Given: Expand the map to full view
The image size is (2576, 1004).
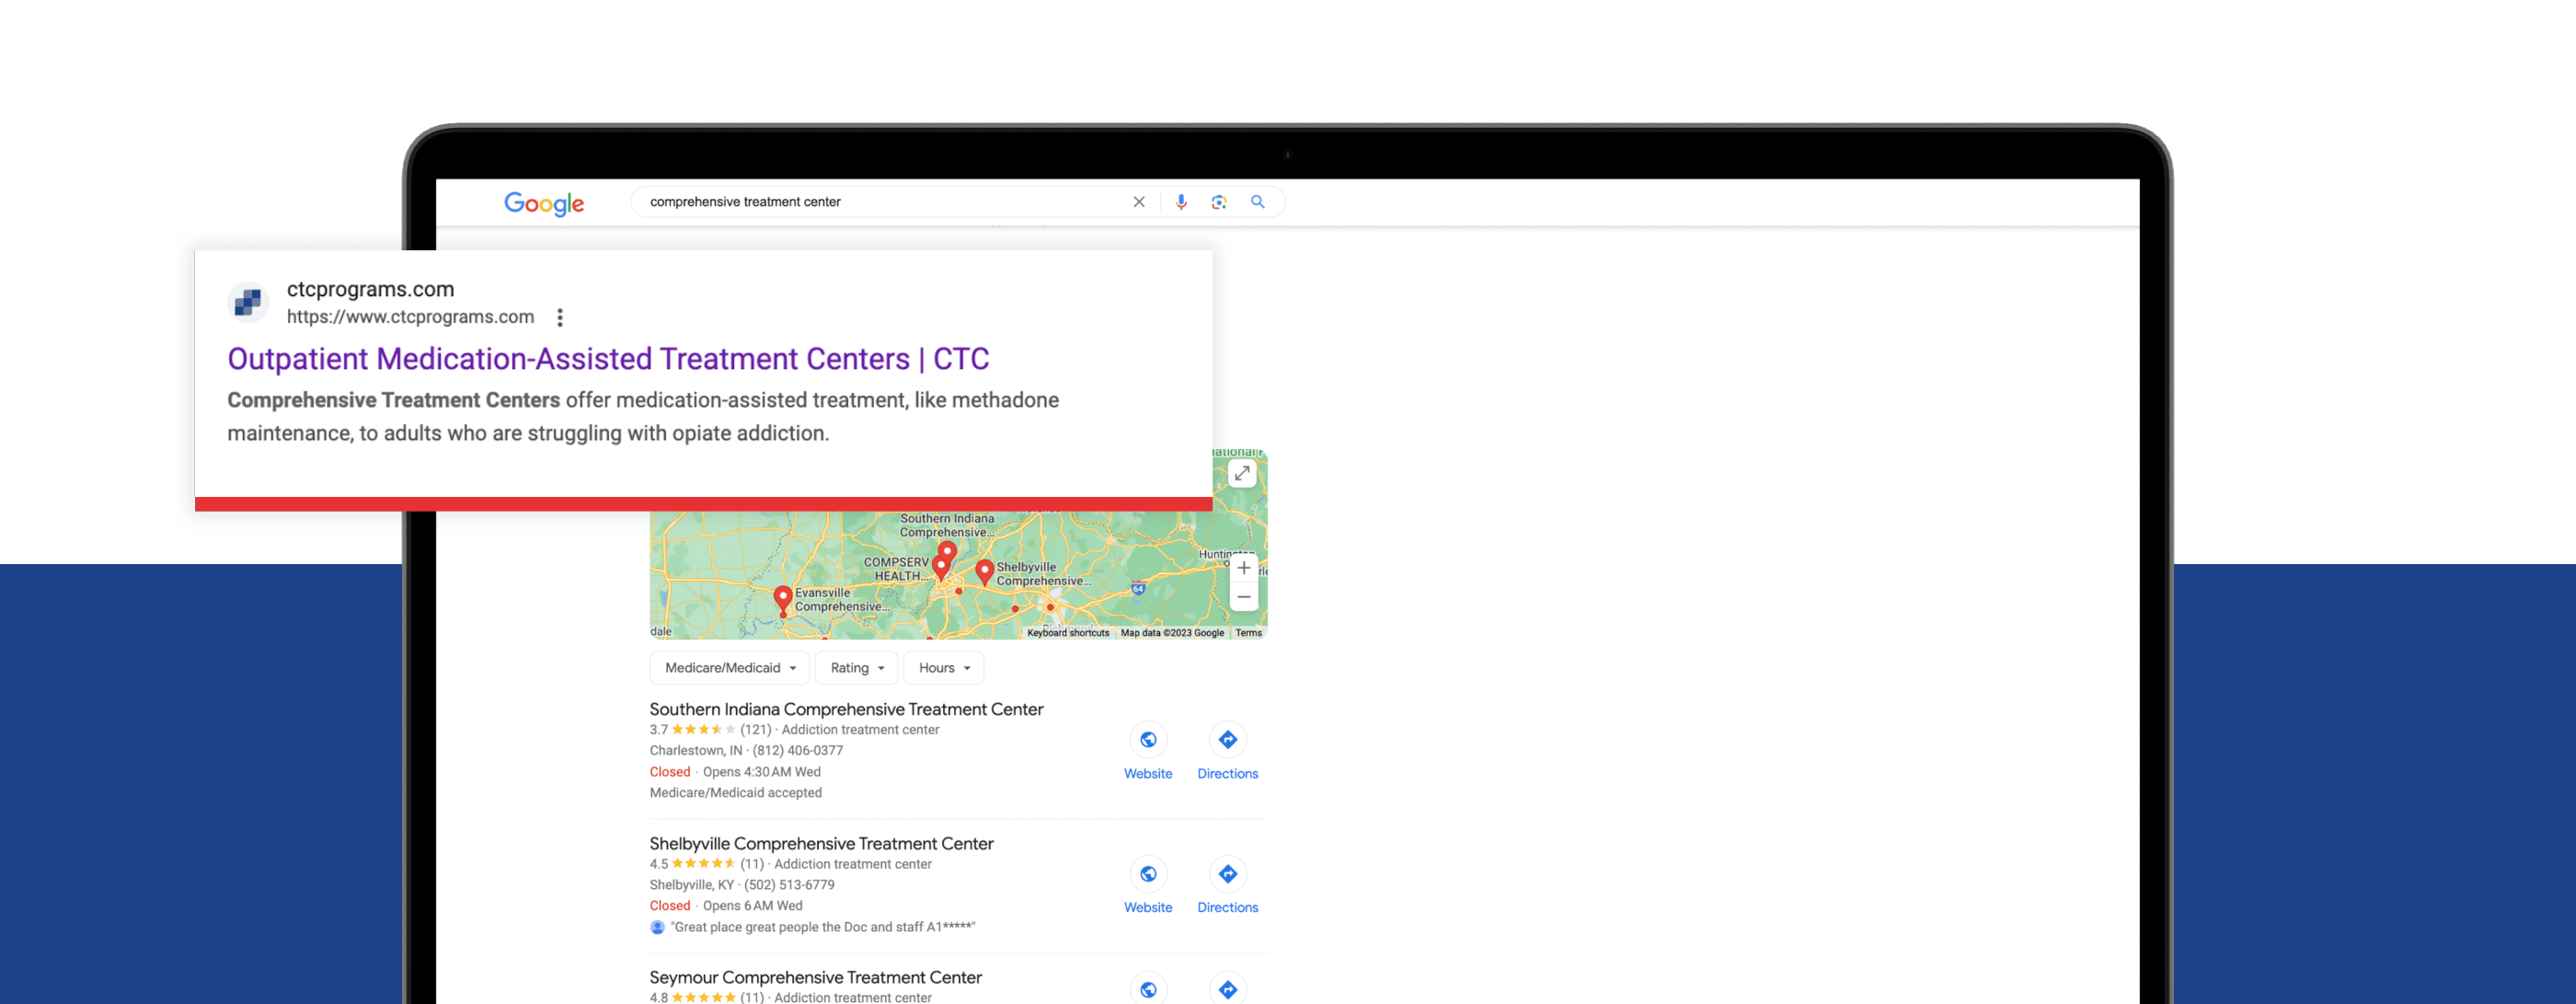Looking at the screenshot, I should (1241, 473).
